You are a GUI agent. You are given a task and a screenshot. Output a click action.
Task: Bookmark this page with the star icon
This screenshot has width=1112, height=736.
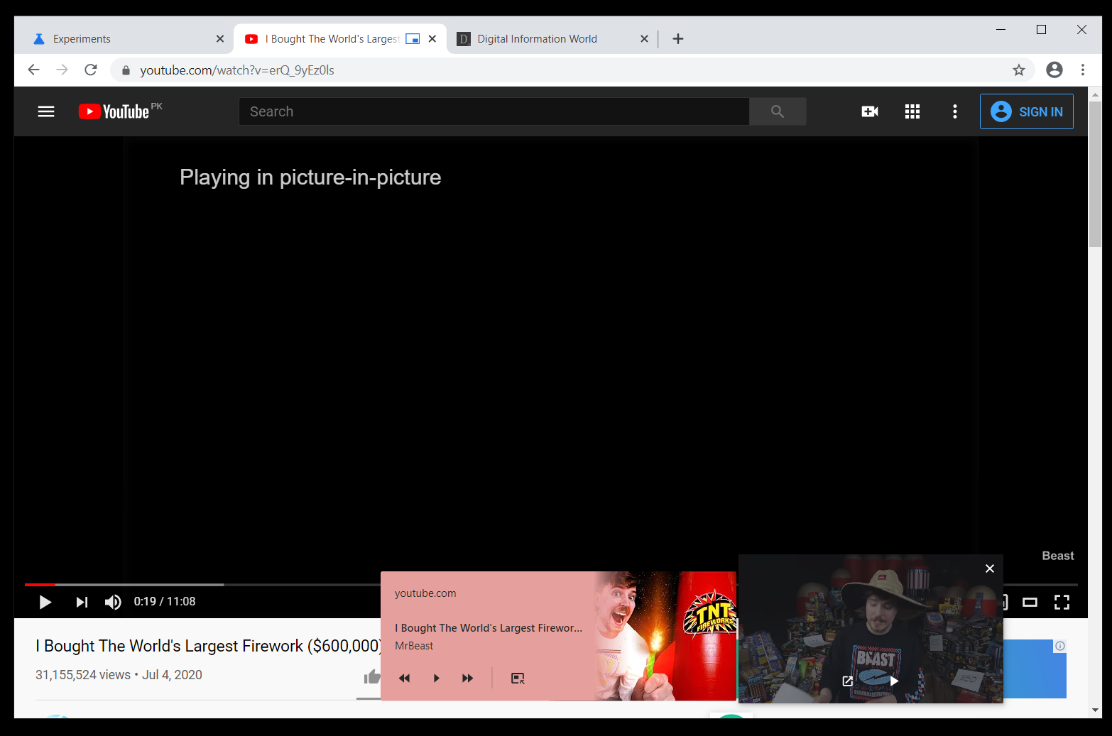[x=1019, y=70]
